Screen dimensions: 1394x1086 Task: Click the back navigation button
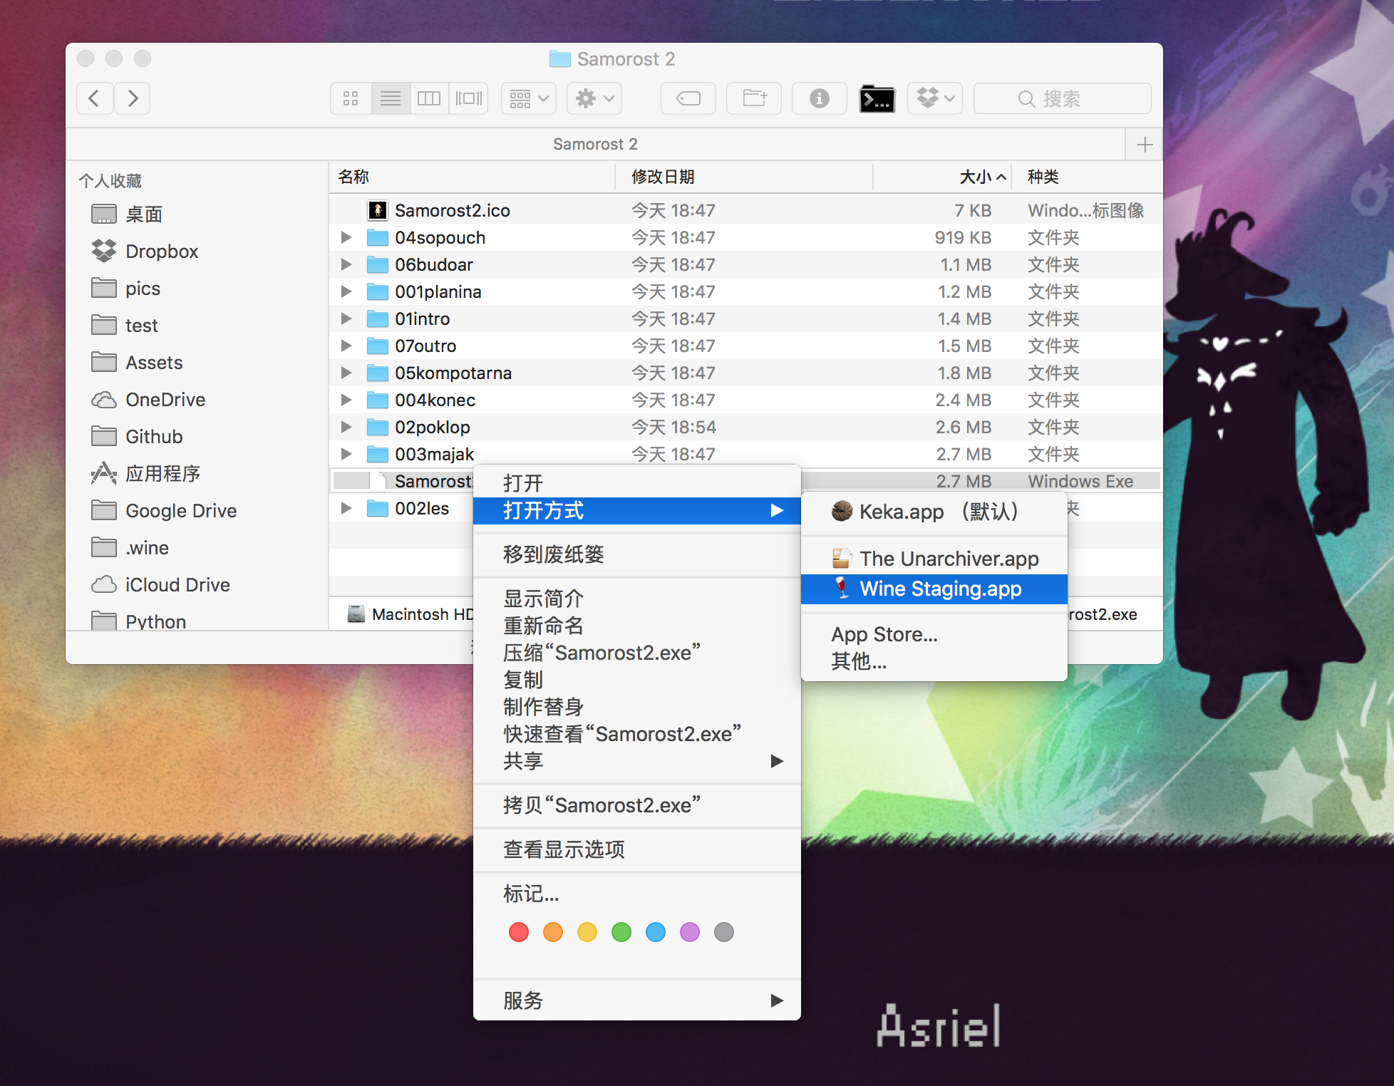click(x=95, y=98)
